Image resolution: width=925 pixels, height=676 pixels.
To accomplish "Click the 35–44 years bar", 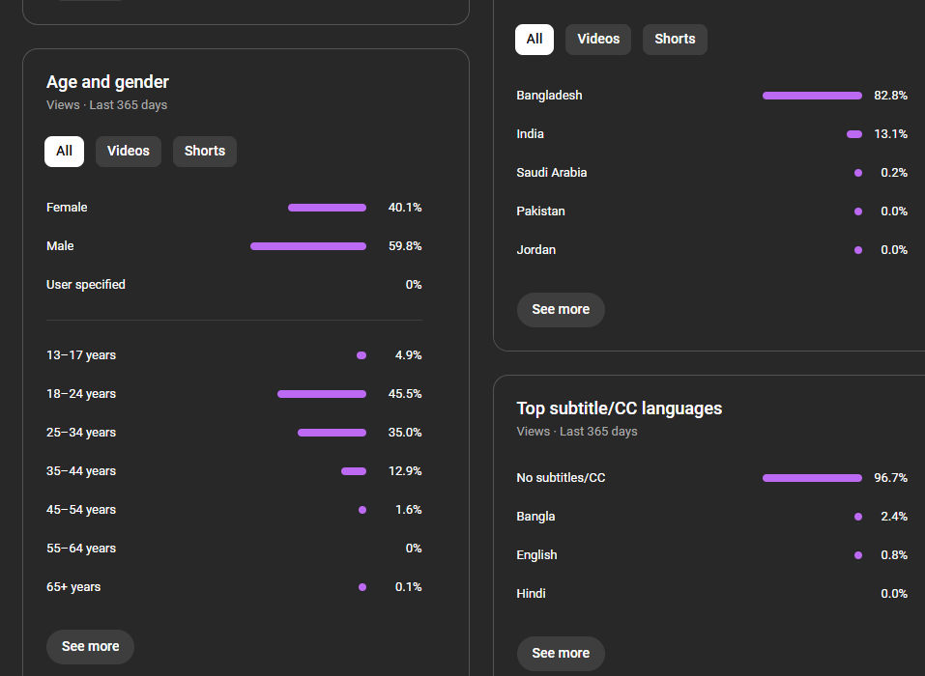I will [354, 471].
